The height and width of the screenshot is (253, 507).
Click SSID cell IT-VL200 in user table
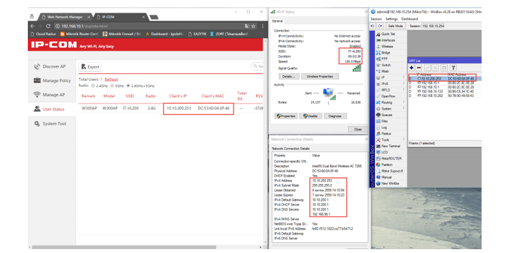(131, 108)
